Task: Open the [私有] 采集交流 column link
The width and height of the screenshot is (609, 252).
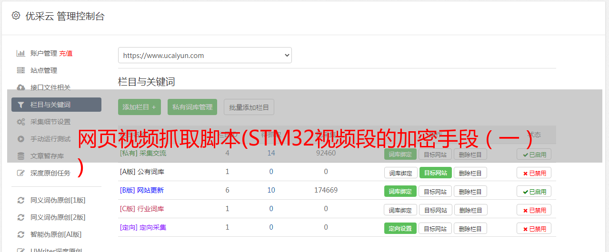Action: tap(143, 153)
